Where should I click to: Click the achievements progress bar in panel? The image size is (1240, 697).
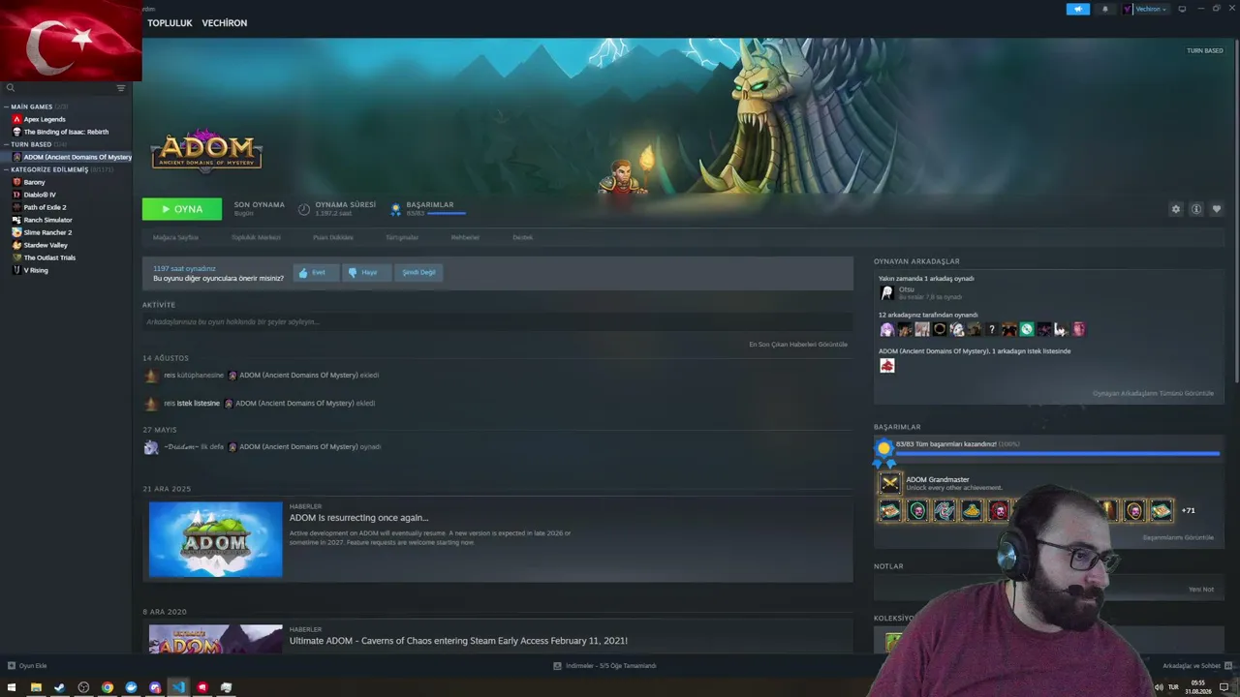(1057, 453)
